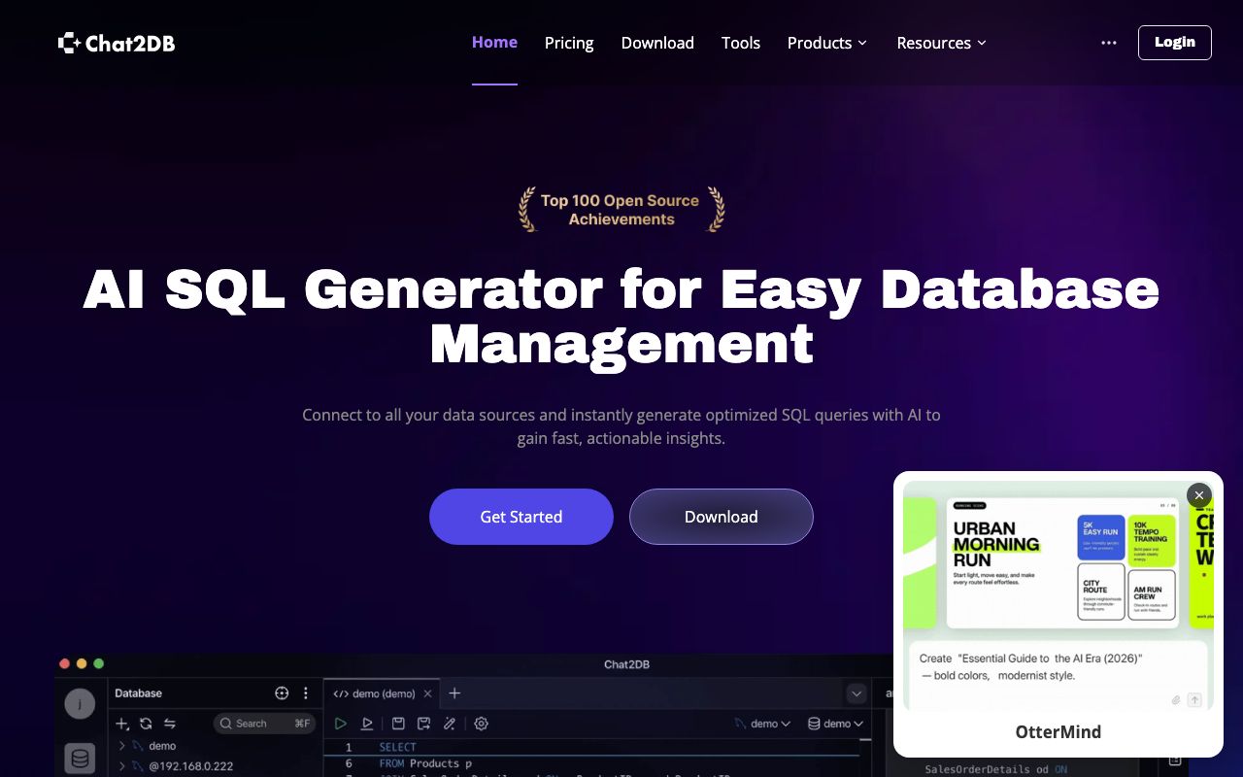Expand the demo connection tree node
This screenshot has width=1243, height=777.
point(121,746)
